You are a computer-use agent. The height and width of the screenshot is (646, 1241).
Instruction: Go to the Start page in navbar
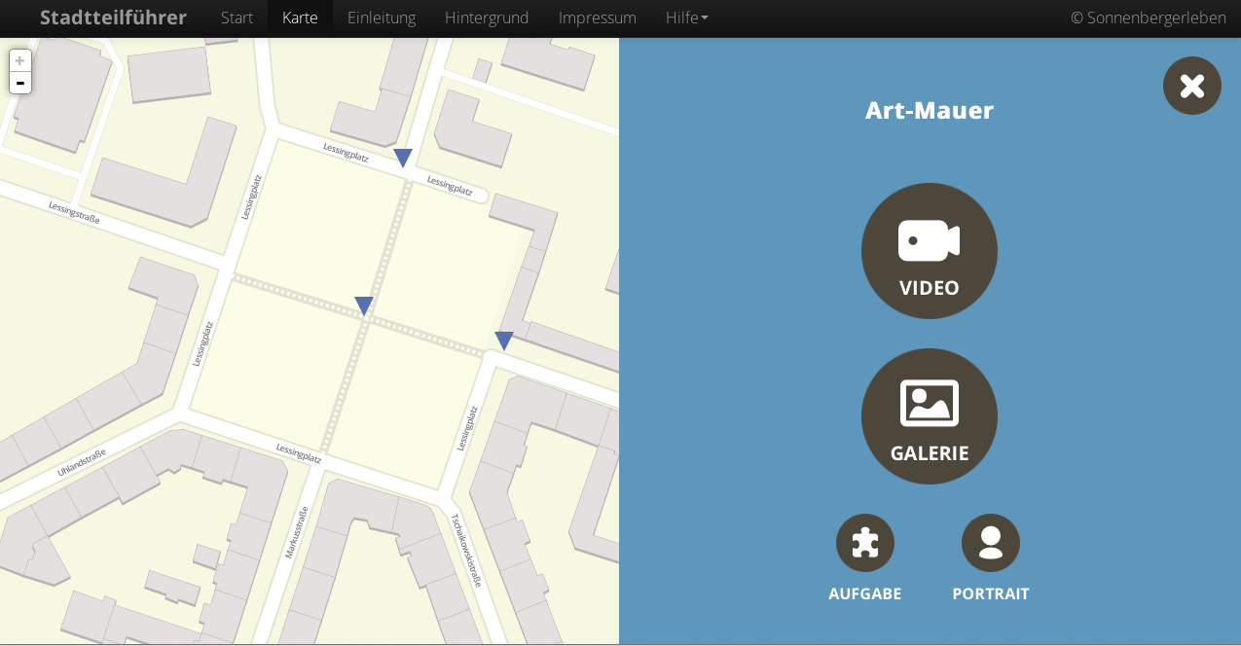[237, 18]
